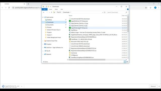Select Unconfirmed 825754.crdownload file

pos(80,19)
